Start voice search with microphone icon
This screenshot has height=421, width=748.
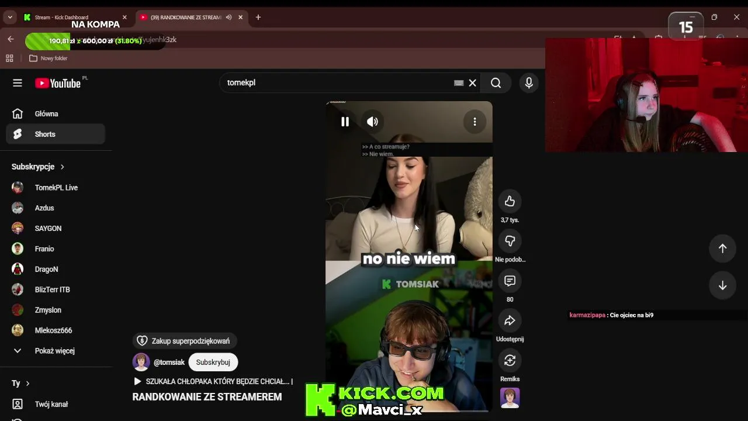529,83
